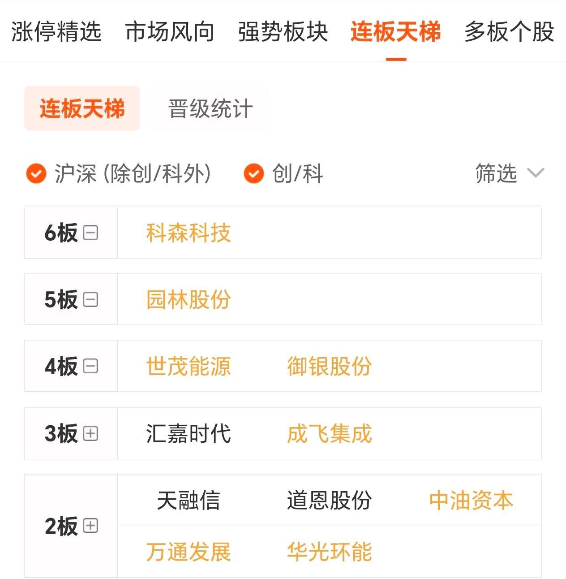Go to the 多板个股 tab
566x579 pixels.
(509, 32)
